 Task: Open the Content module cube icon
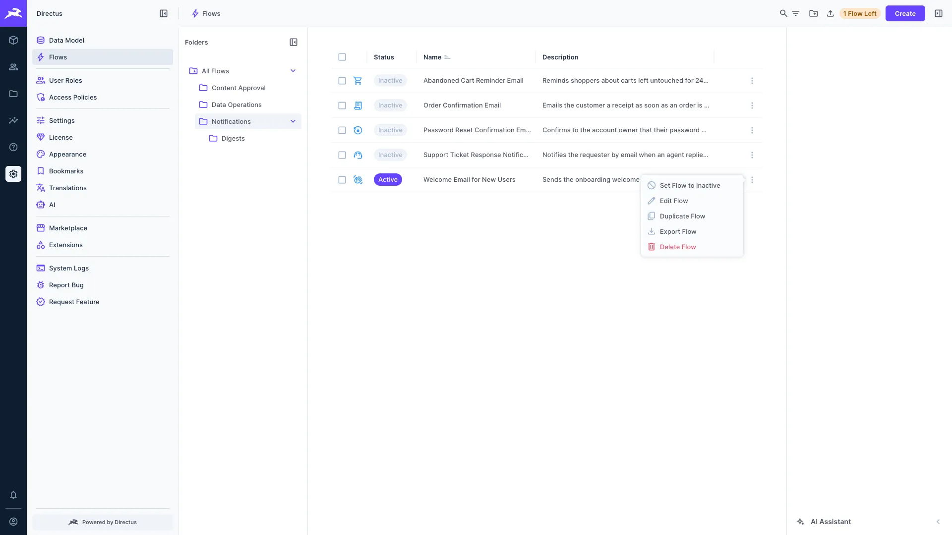point(13,40)
